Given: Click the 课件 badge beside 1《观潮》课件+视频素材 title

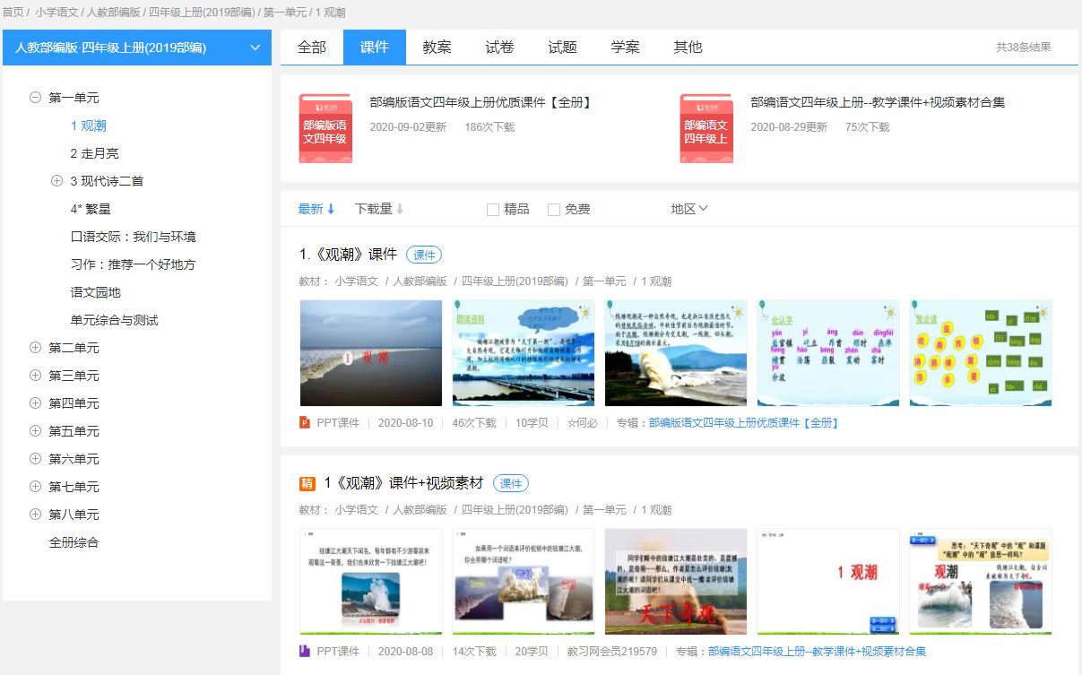Looking at the screenshot, I should coord(510,482).
